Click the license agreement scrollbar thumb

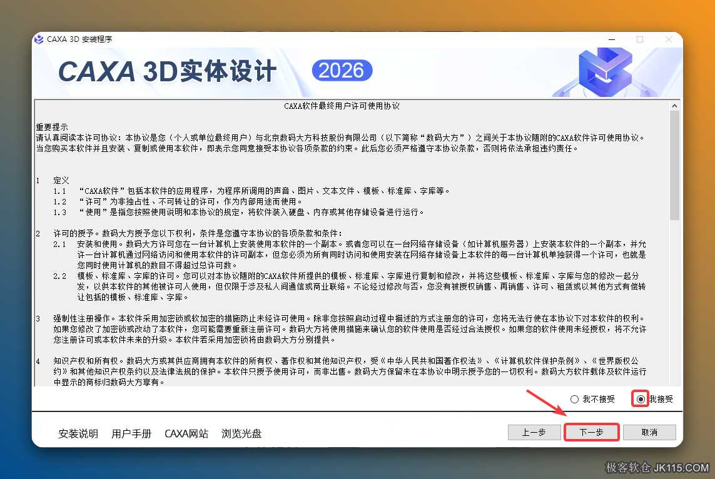pyautogui.click(x=674, y=166)
